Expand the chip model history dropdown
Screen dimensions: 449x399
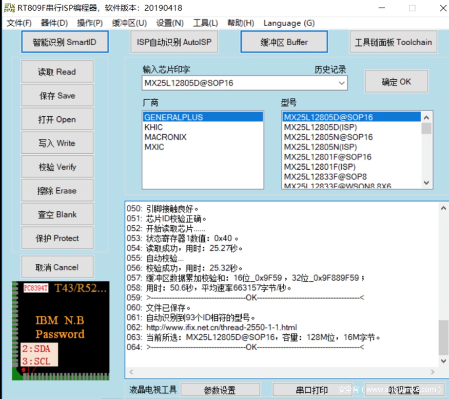click(340, 83)
